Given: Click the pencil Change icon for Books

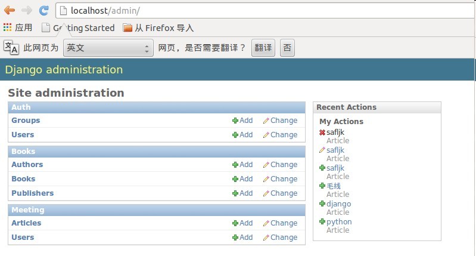Looking at the screenshot, I should [x=266, y=179].
